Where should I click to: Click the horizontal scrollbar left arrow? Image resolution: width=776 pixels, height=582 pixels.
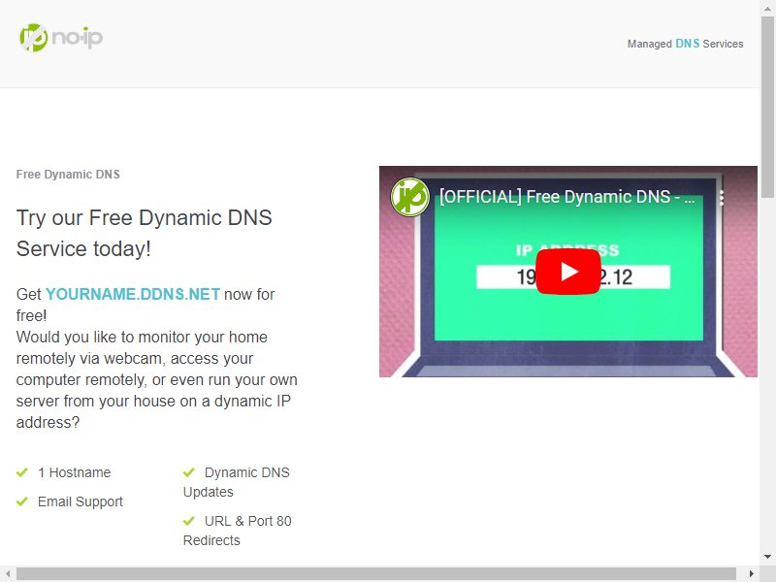[x=8, y=574]
